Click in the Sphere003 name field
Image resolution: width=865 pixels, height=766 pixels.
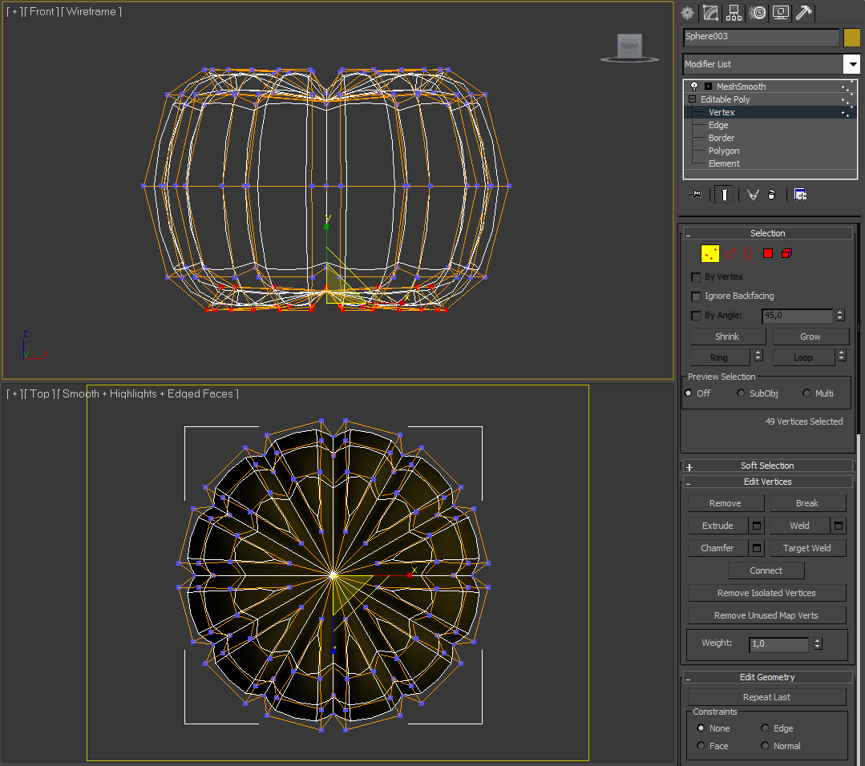[x=761, y=37]
